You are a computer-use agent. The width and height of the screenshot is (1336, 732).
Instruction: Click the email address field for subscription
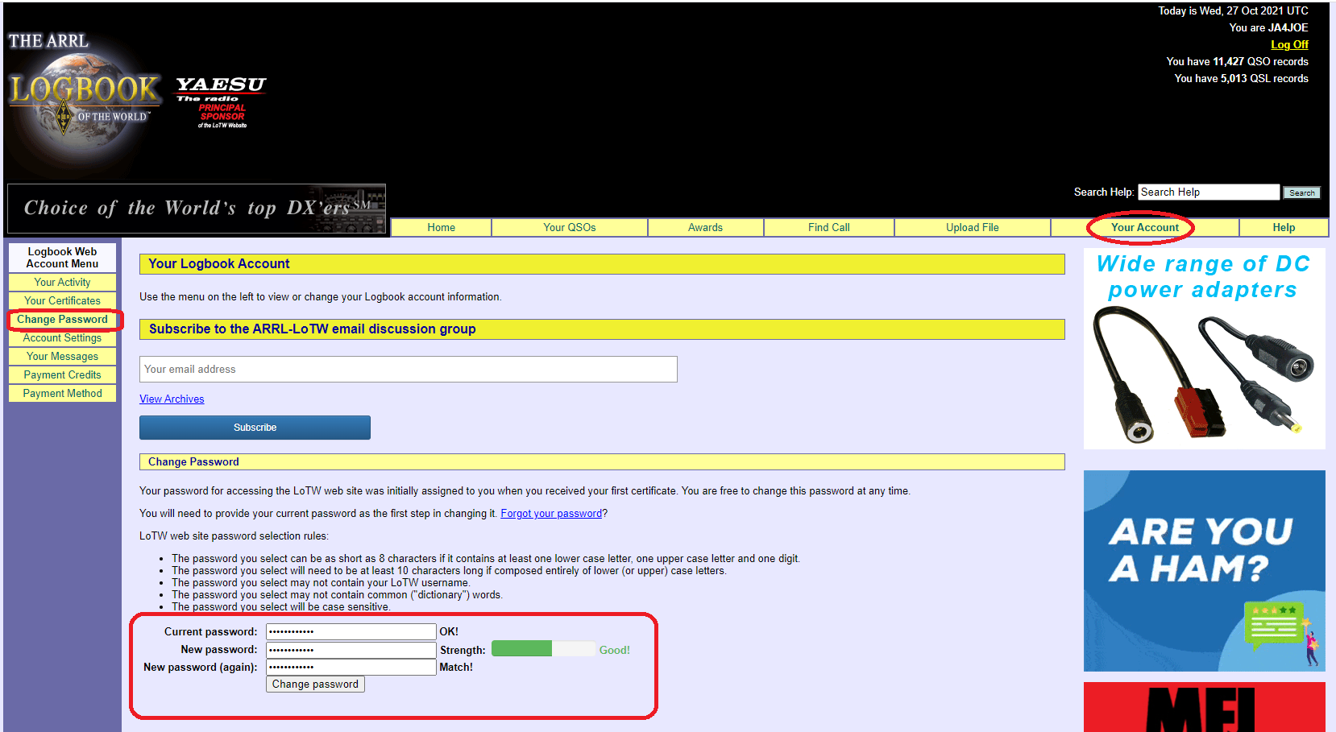pyautogui.click(x=408, y=370)
